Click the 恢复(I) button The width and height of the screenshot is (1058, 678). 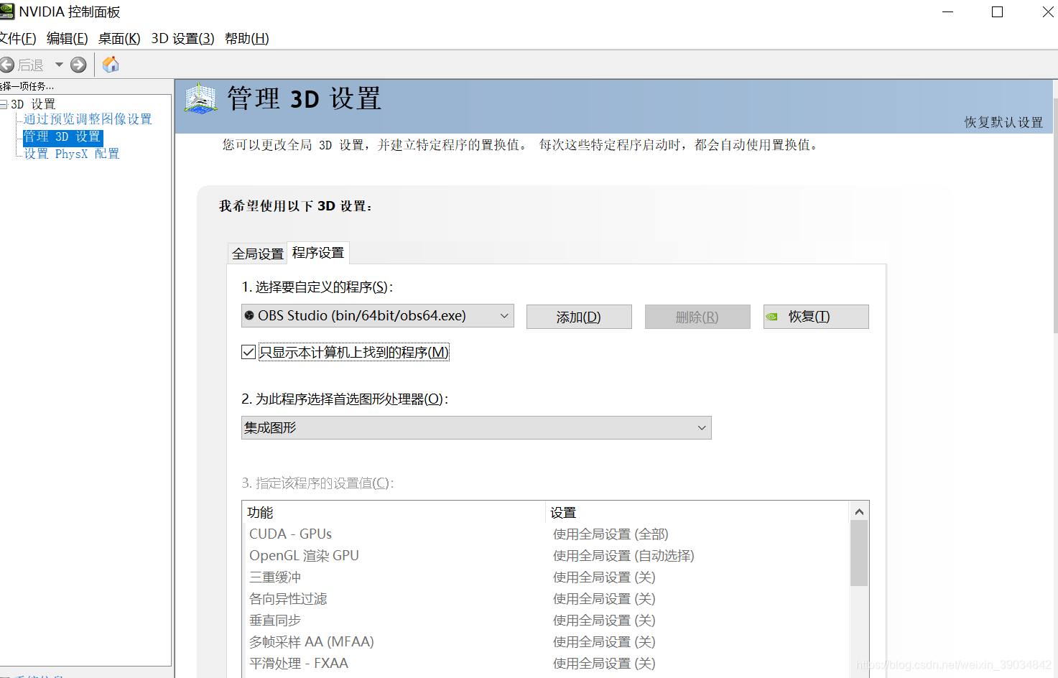point(816,317)
